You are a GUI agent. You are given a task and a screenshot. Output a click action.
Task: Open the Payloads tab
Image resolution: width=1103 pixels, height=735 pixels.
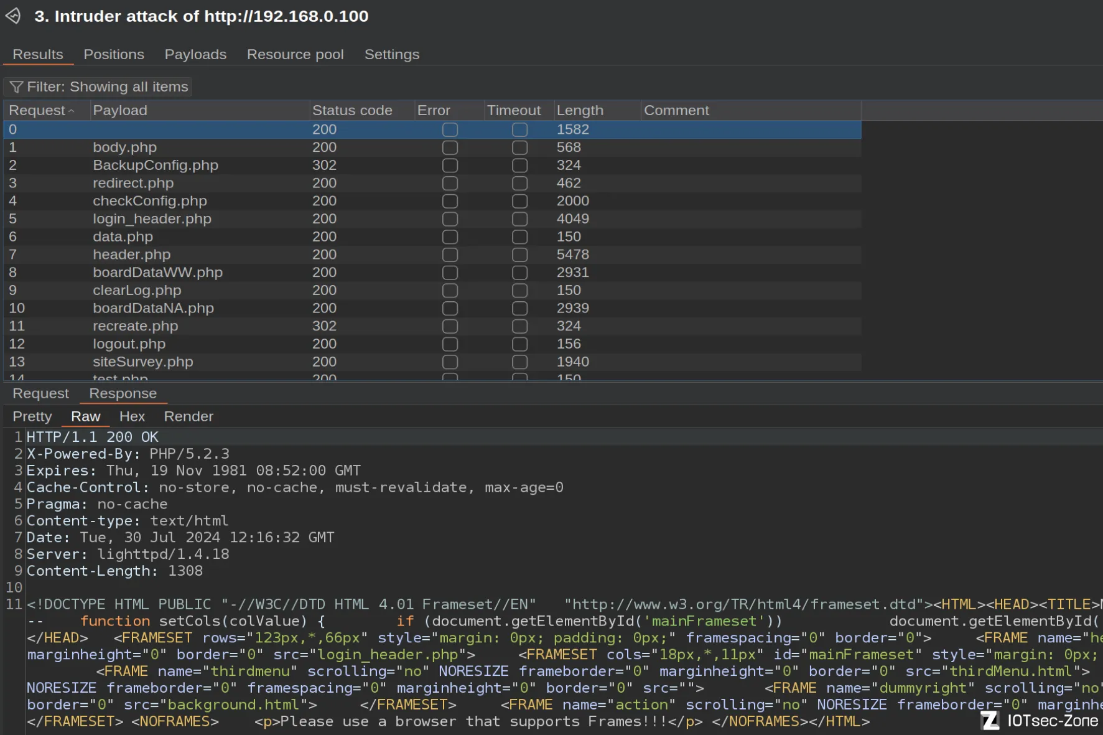coord(195,54)
